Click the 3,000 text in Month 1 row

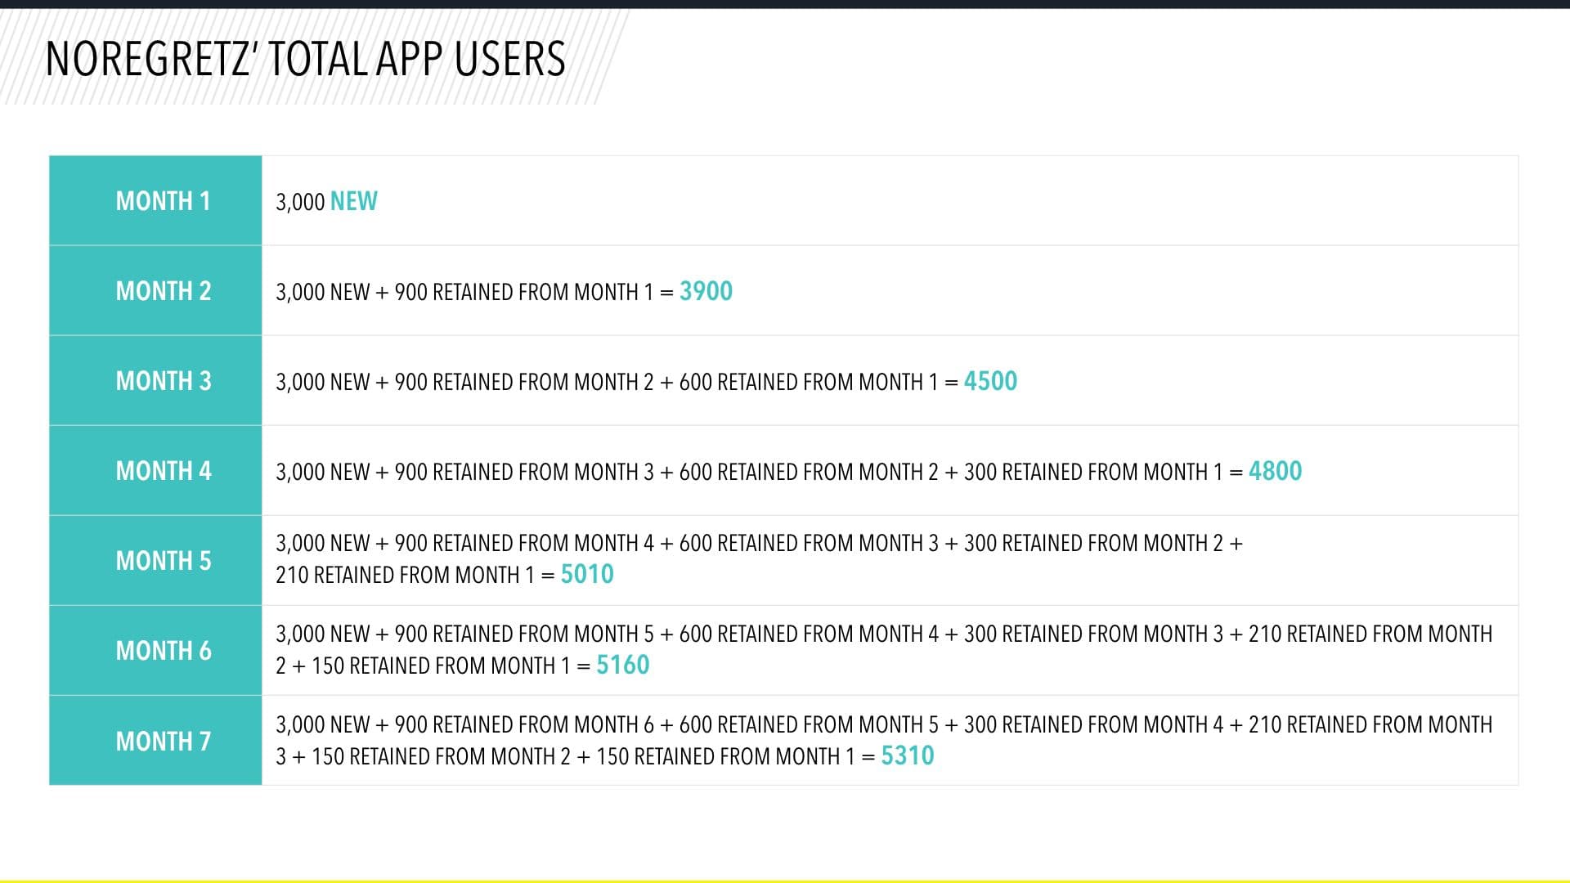300,202
